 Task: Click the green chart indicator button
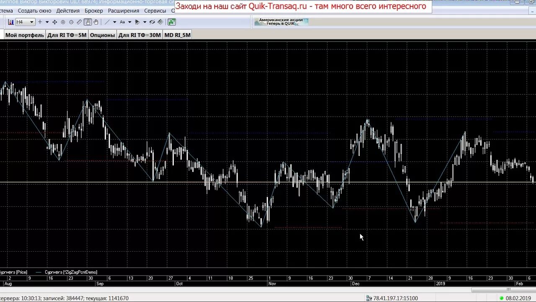point(172,22)
